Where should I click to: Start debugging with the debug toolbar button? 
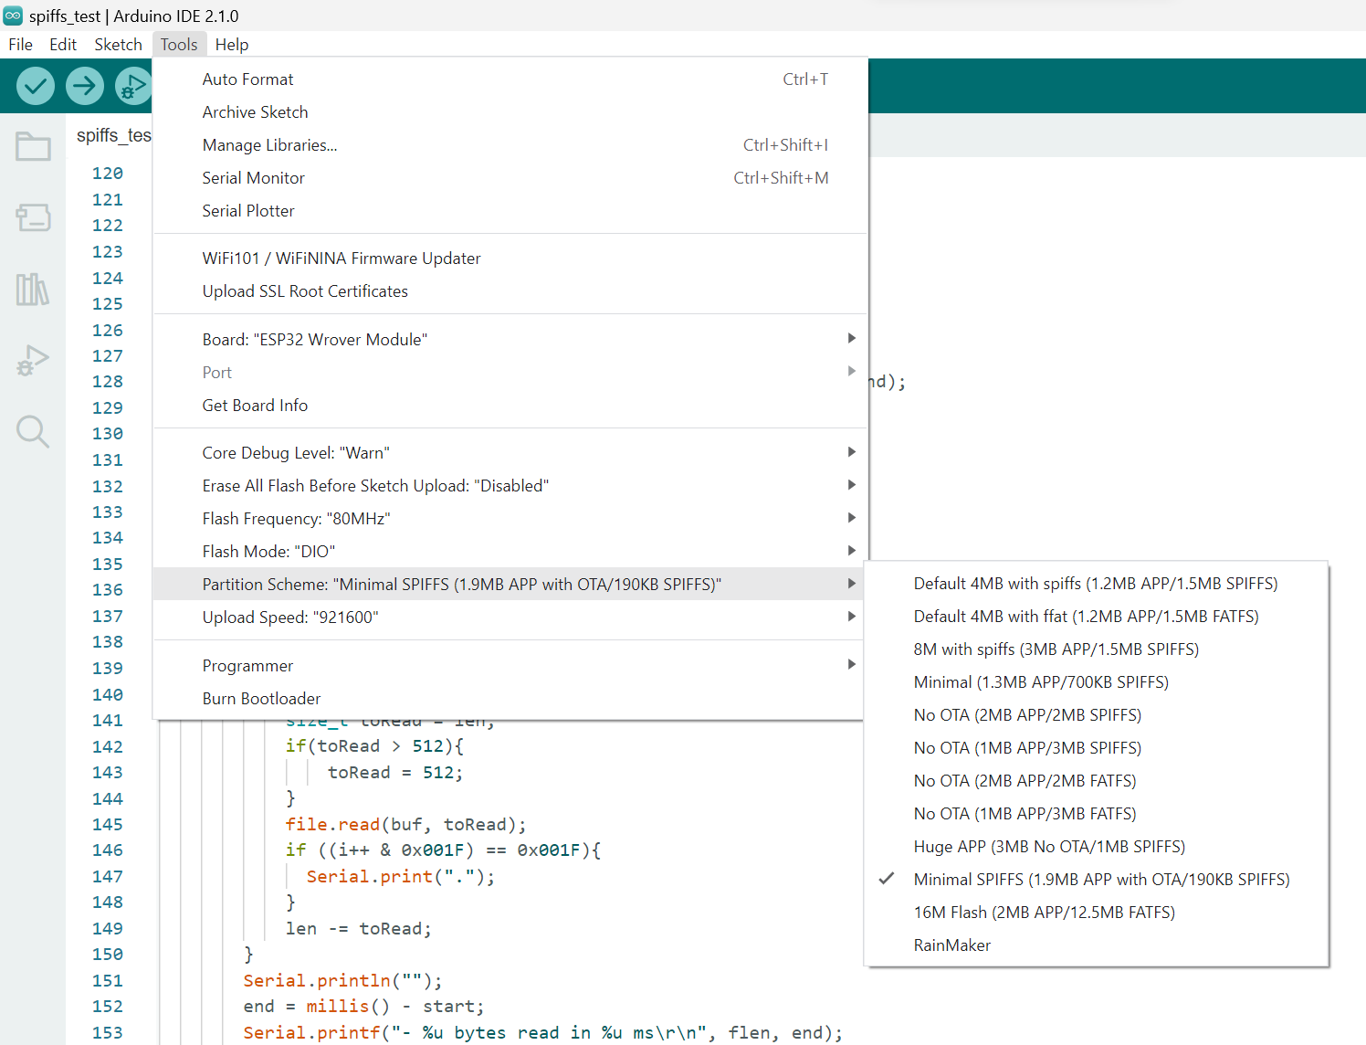(133, 86)
